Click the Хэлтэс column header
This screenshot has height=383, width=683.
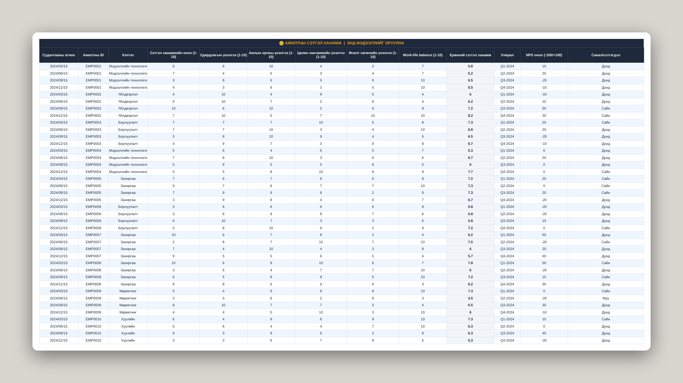pos(128,55)
